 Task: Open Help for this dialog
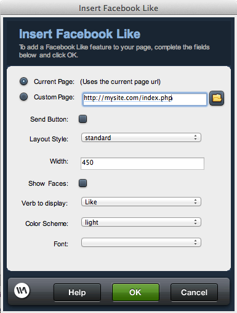(77, 293)
